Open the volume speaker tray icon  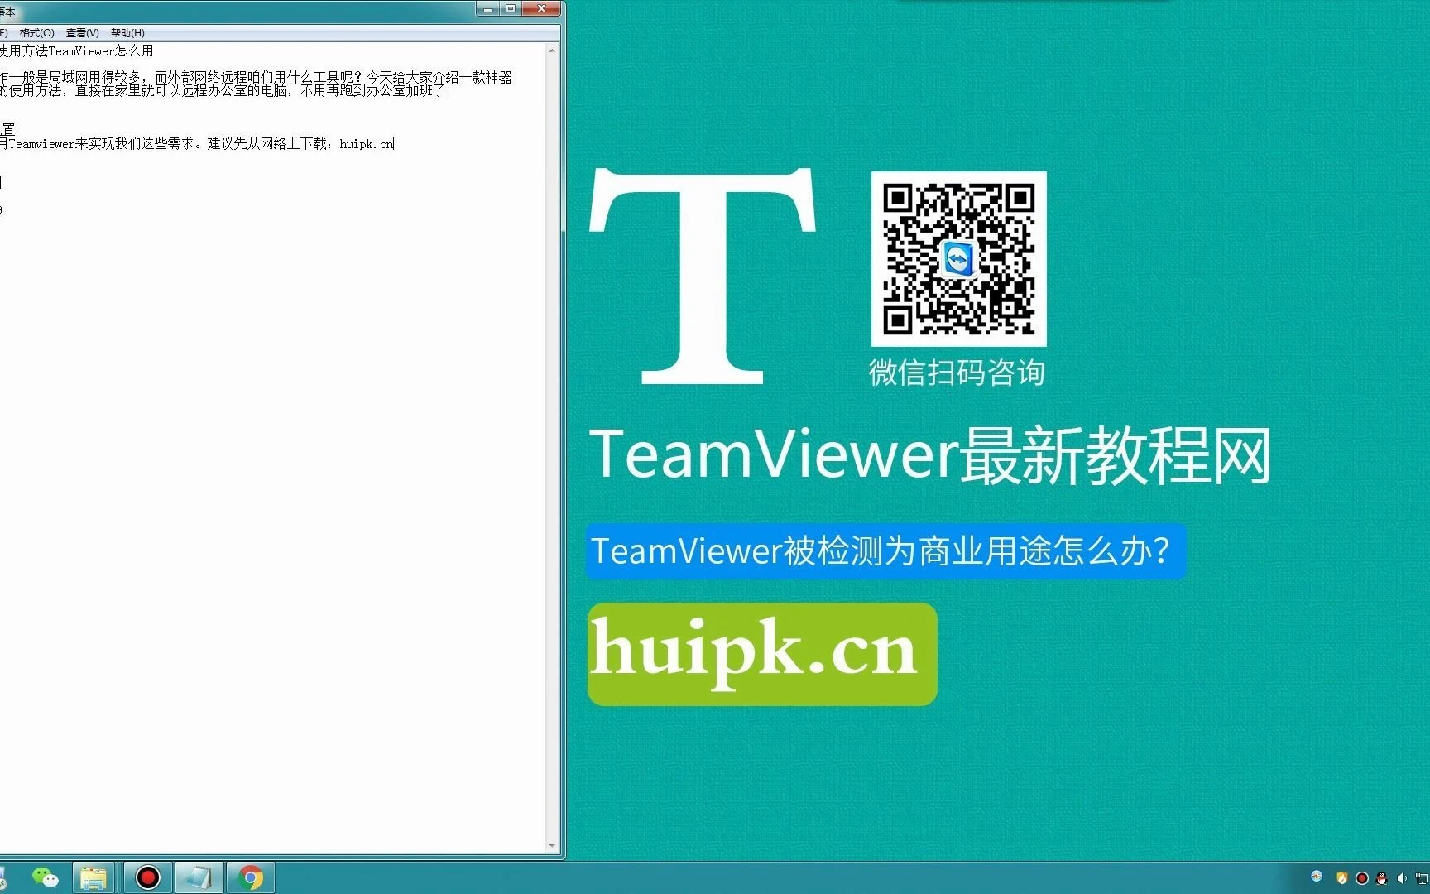pos(1401,878)
